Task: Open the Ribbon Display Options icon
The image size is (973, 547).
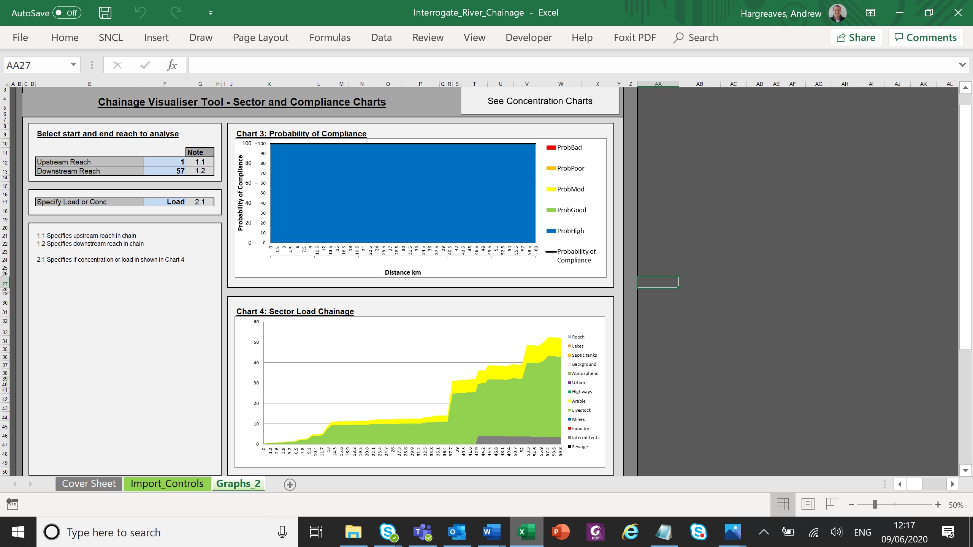Action: 870,13
